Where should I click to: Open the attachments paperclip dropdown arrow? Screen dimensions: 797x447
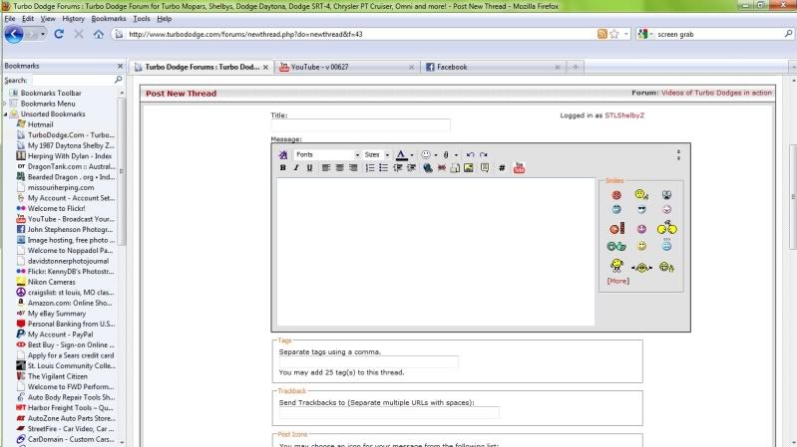[x=456, y=155]
